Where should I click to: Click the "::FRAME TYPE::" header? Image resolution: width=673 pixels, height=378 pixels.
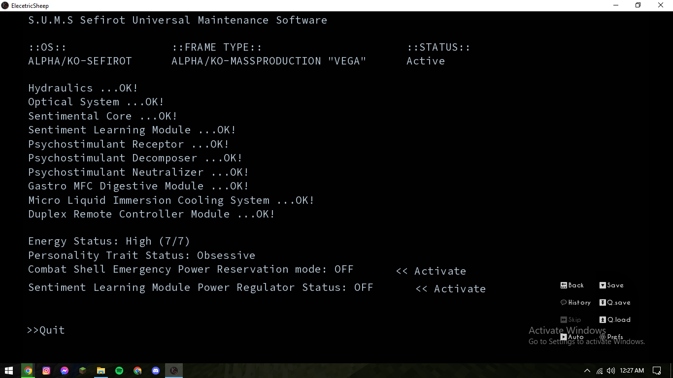click(217, 47)
